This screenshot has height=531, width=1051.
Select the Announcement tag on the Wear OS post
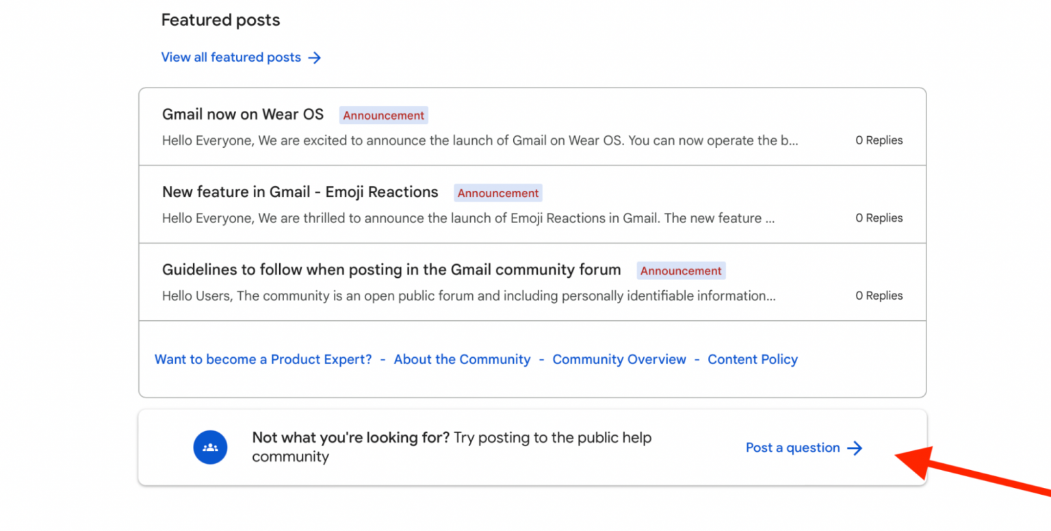(383, 116)
